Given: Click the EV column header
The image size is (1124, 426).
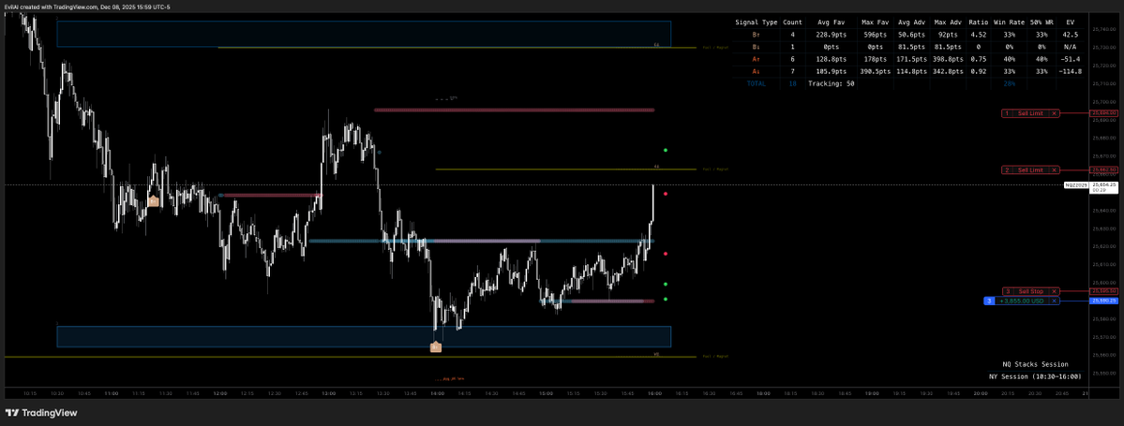Looking at the screenshot, I should 1071,22.
